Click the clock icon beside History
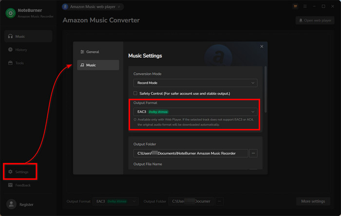The width and height of the screenshot is (341, 216). pos(10,50)
